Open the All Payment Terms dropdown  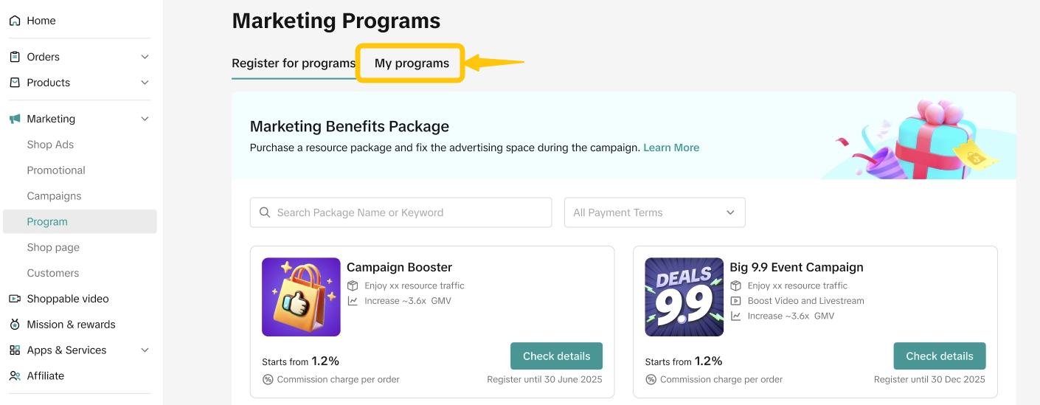[x=654, y=212]
